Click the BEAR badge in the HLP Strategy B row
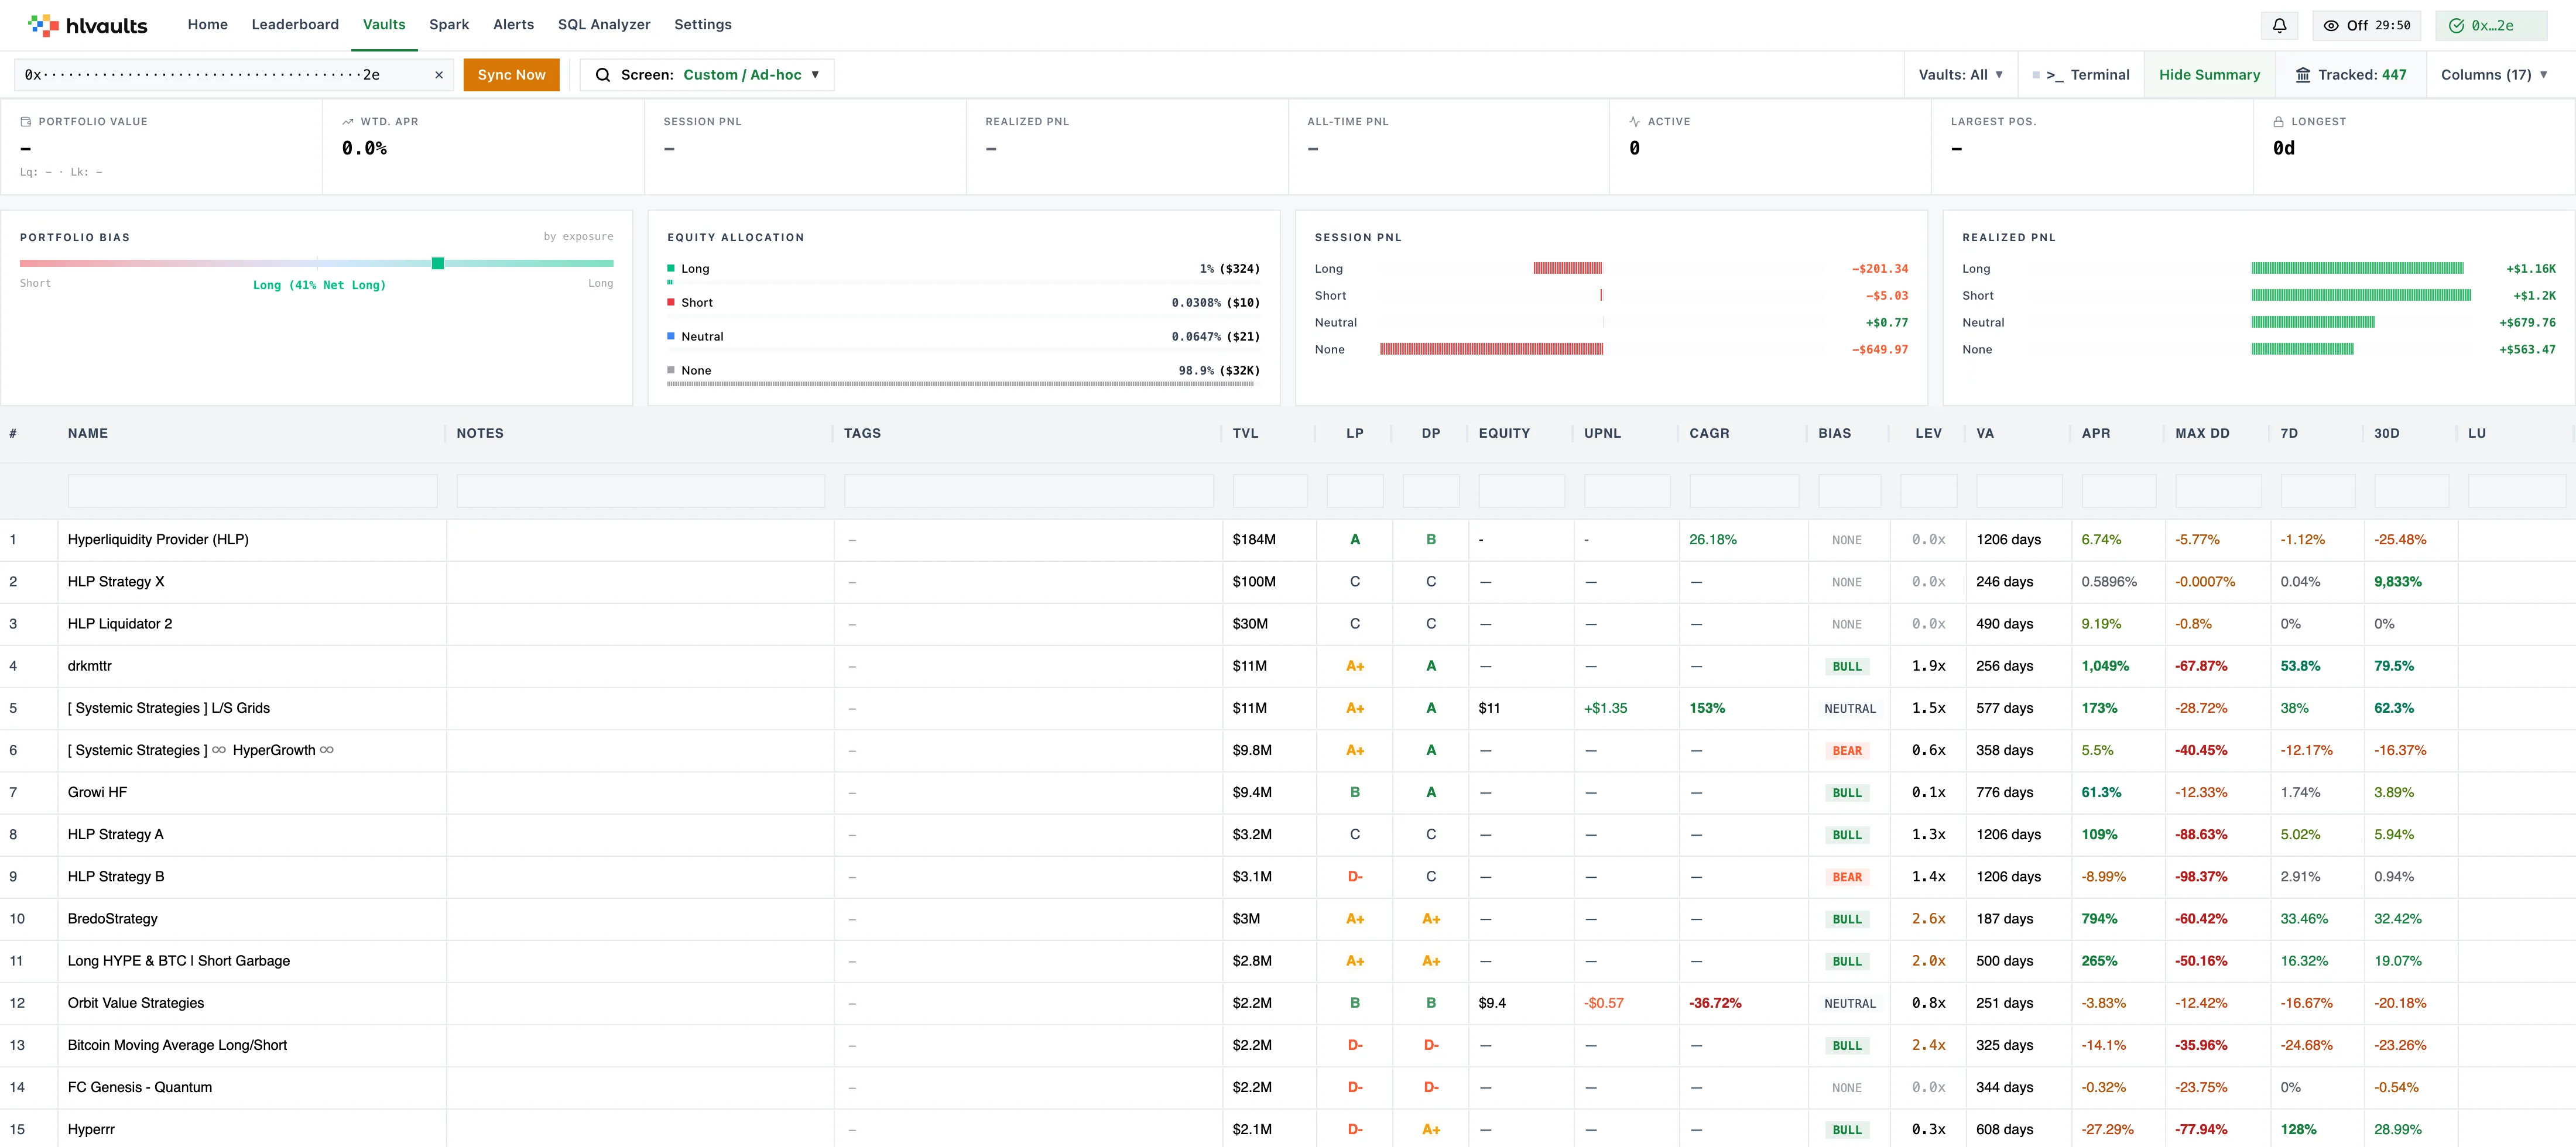The width and height of the screenshot is (2576, 1147). [x=1847, y=877]
